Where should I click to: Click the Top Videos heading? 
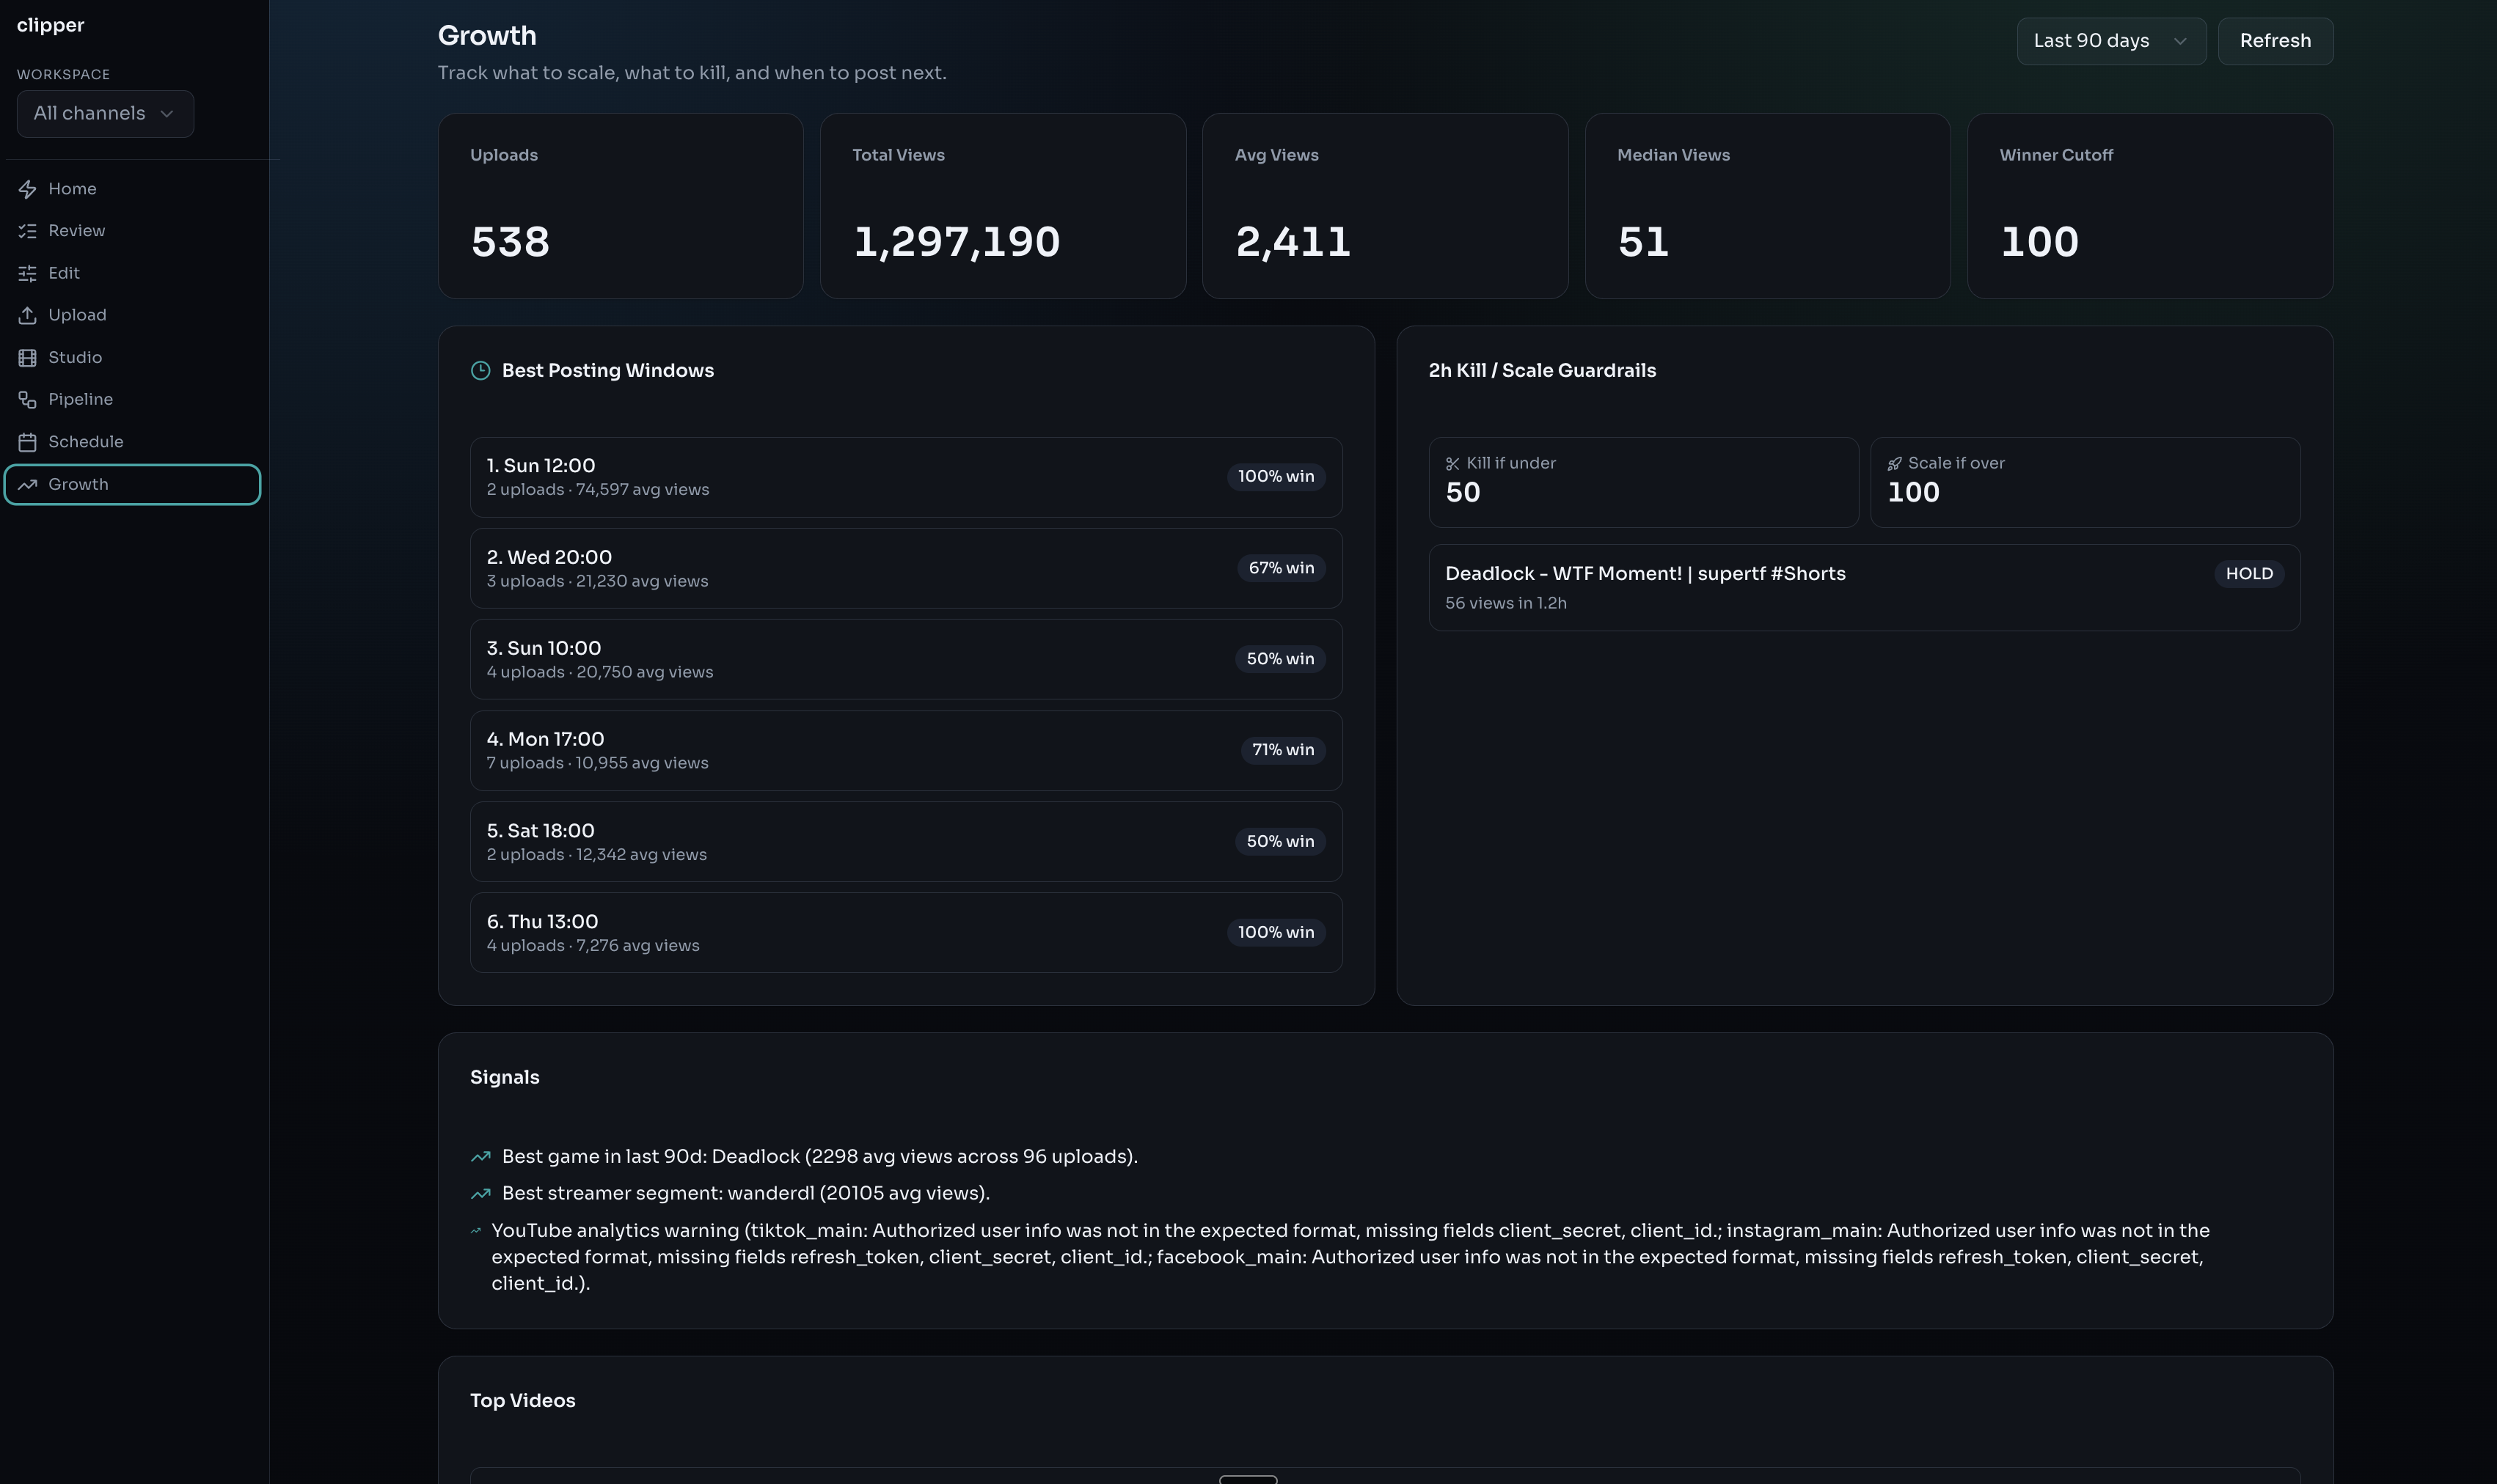tap(522, 1401)
